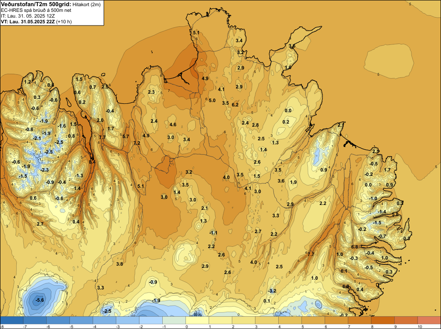441x329 pixels.
Task: Click the '10' label on the legend scale
Action: pos(420,326)
